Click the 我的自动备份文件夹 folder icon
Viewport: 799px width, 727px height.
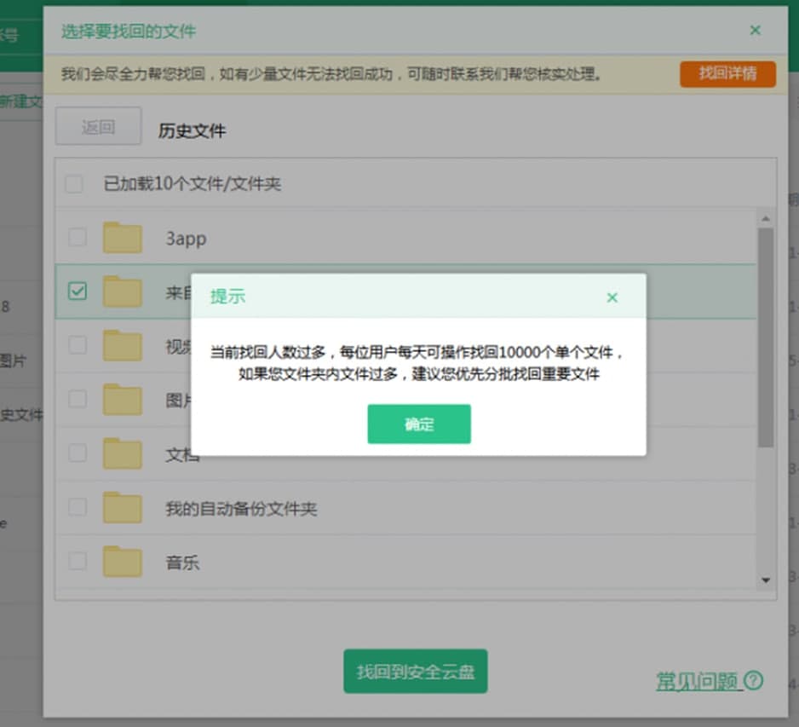(122, 507)
